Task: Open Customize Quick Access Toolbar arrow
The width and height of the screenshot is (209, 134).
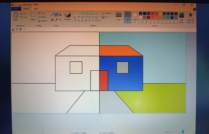Action: pyautogui.click(x=24, y=30)
